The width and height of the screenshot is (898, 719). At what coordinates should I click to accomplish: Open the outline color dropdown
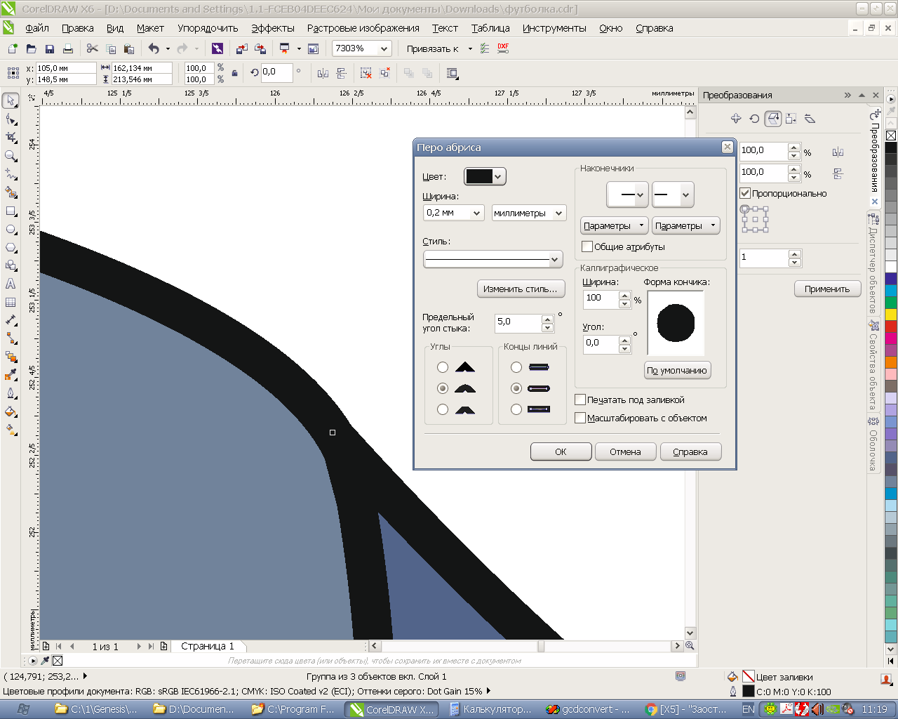pos(485,177)
